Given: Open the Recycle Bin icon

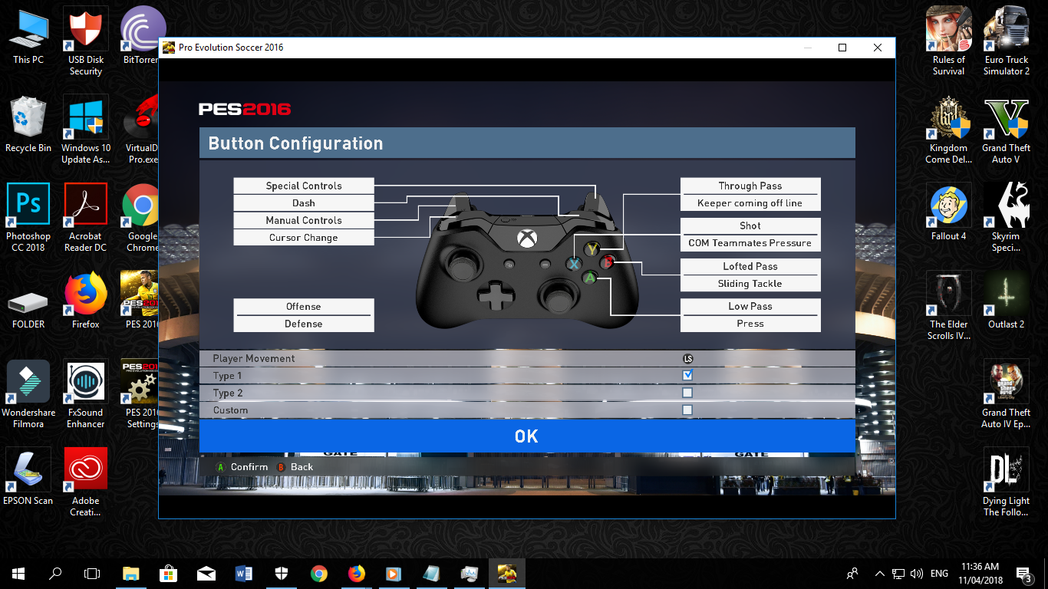Looking at the screenshot, I should [28, 123].
